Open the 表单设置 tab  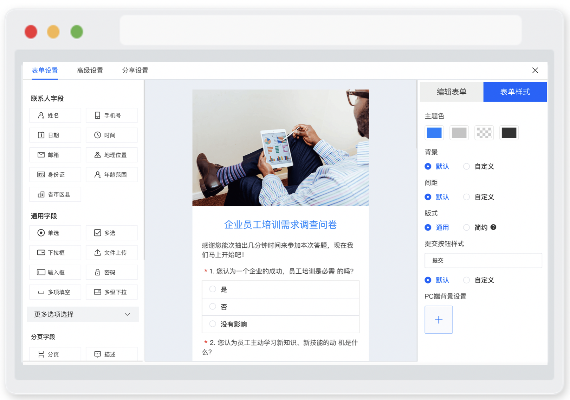(45, 71)
